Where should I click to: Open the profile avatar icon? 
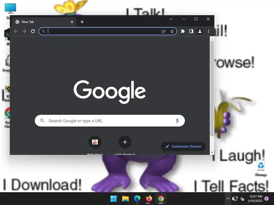click(200, 31)
